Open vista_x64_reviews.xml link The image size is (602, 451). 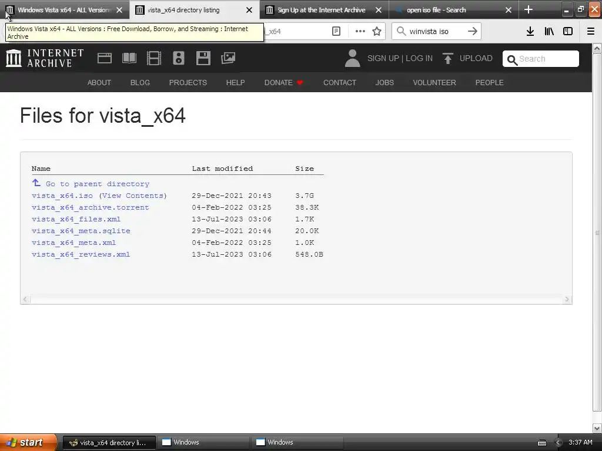[x=81, y=255]
